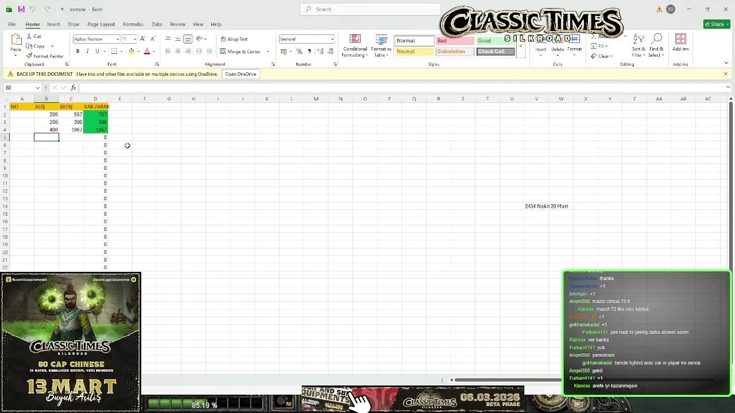Viewport: 735px width, 413px height.
Task: Open the File menu
Action: click(11, 24)
